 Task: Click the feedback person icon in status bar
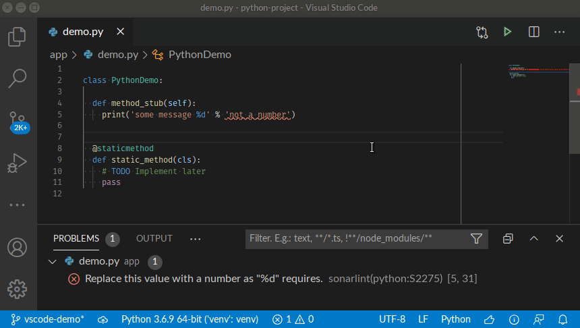[539, 319]
